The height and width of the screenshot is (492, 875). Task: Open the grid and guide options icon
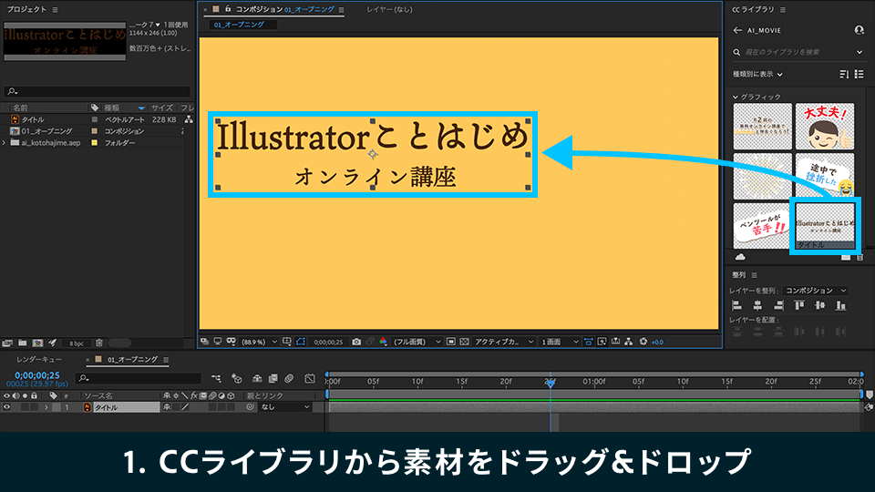coord(287,342)
